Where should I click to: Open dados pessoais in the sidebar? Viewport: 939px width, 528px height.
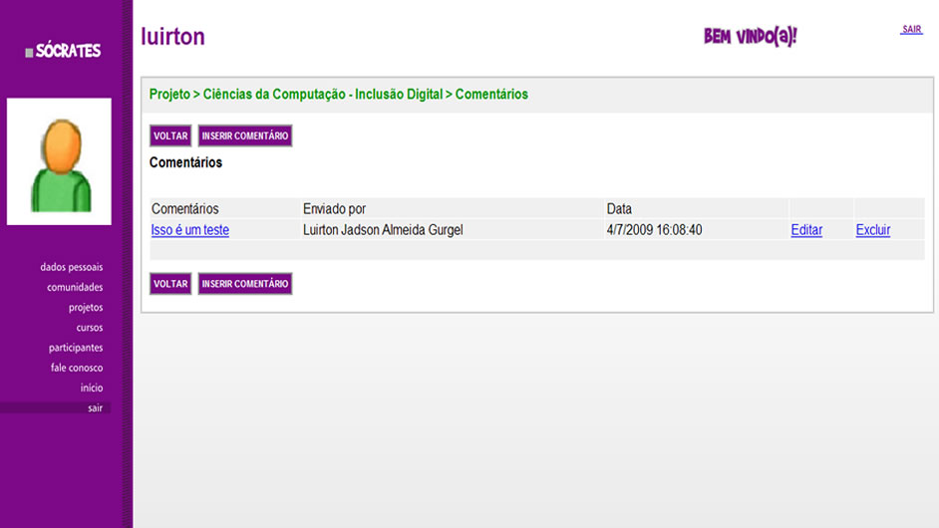click(71, 267)
